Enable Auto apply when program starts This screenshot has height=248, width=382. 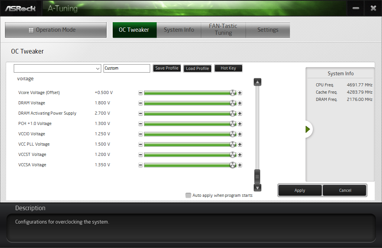(x=188, y=195)
